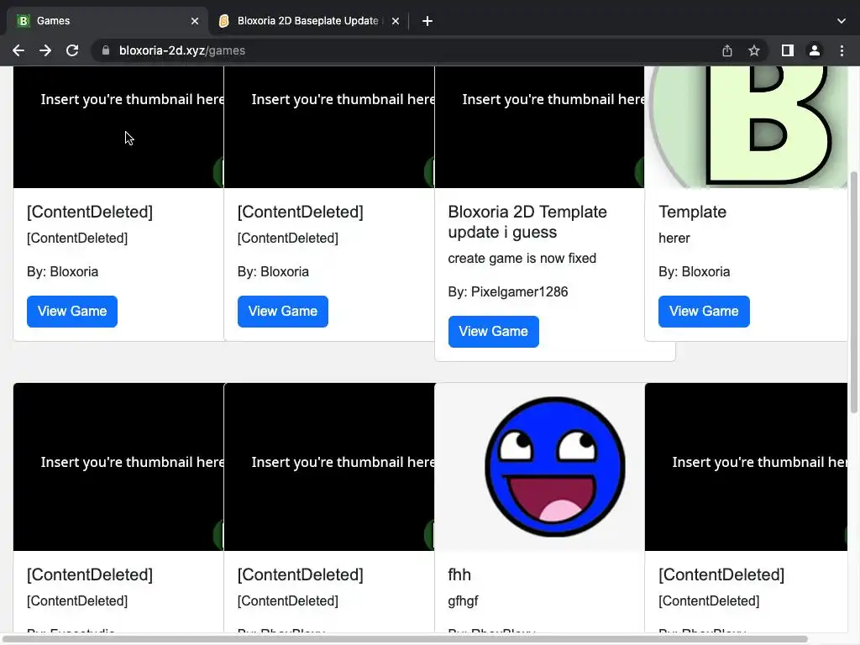Share this page using the share icon
This screenshot has height=645, width=860.
coord(726,50)
